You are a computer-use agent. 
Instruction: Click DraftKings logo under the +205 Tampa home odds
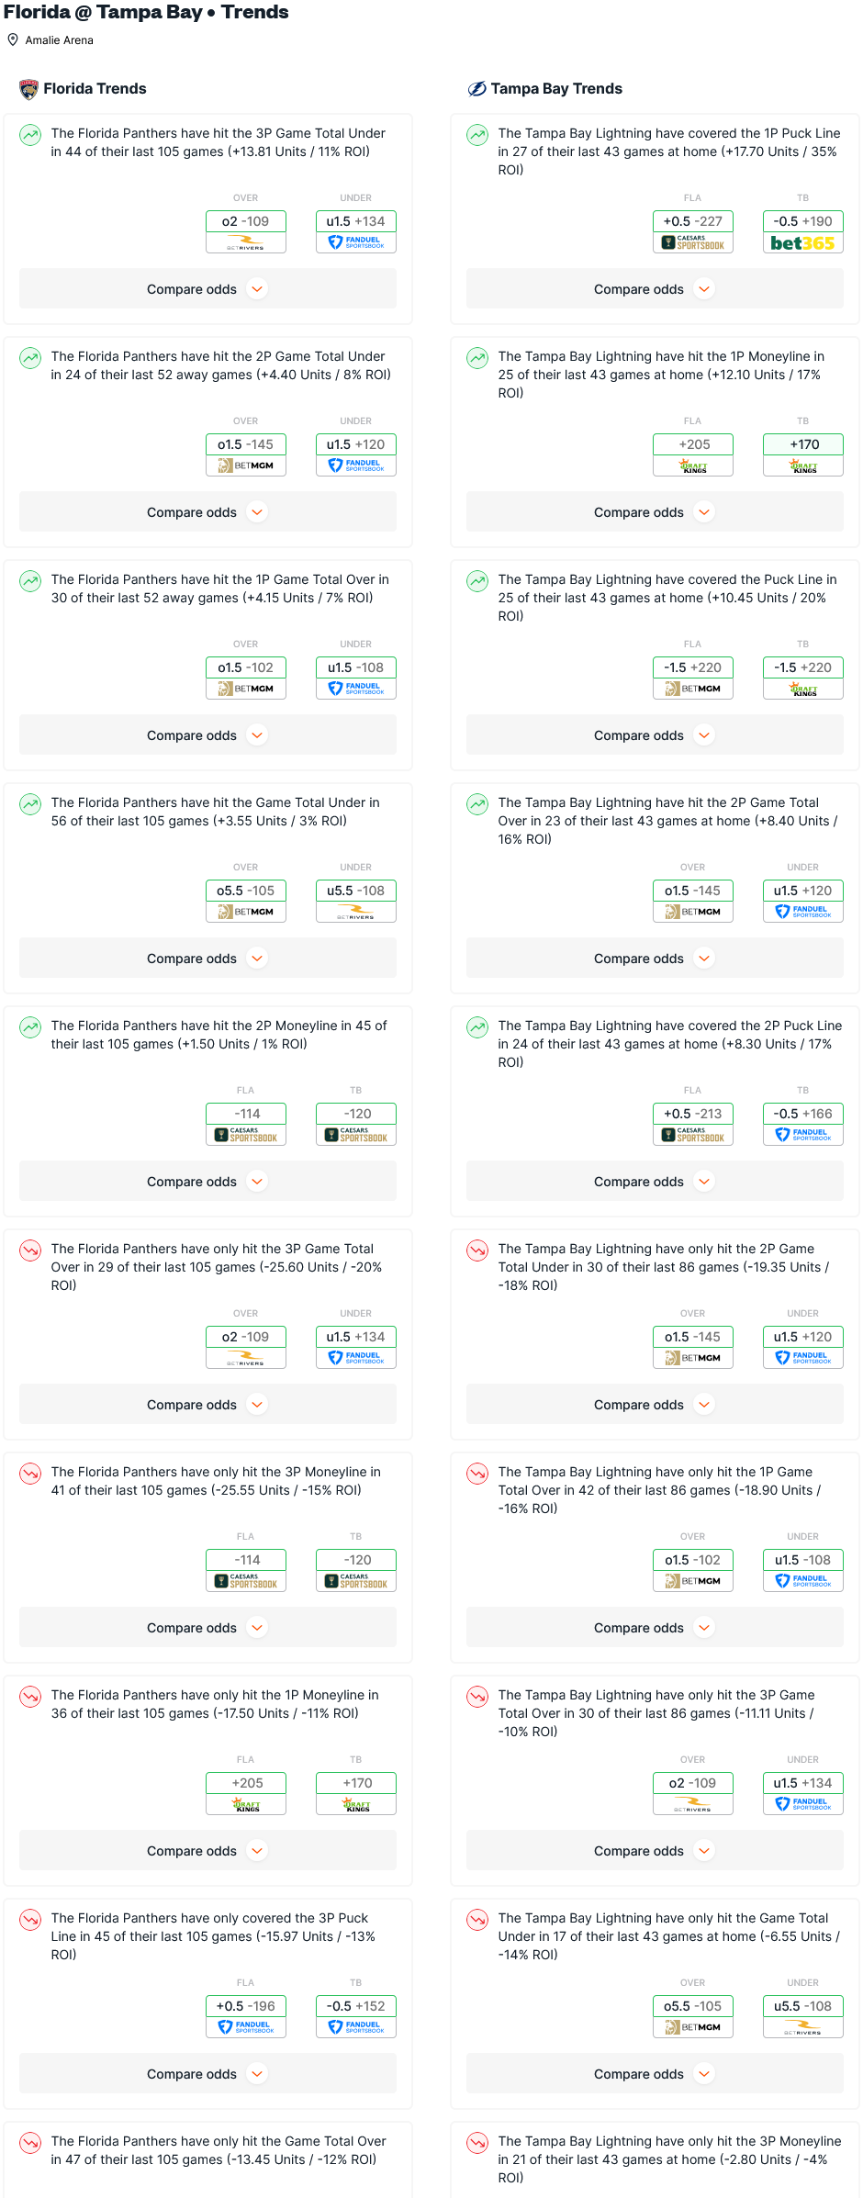pyautogui.click(x=693, y=466)
